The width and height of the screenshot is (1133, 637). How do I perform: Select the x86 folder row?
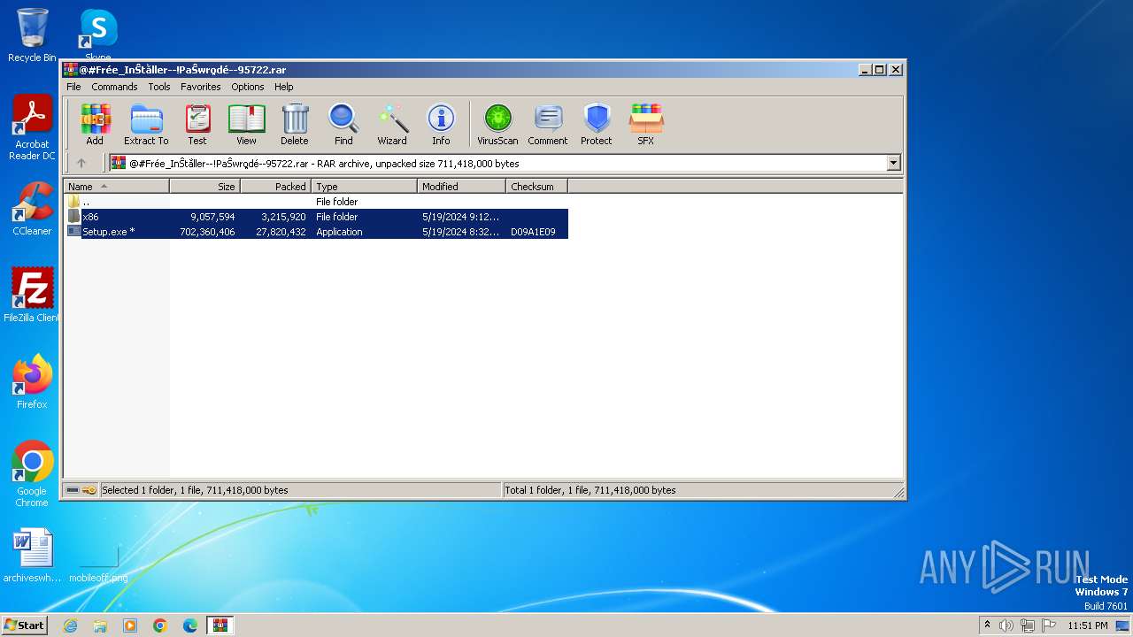click(x=317, y=217)
